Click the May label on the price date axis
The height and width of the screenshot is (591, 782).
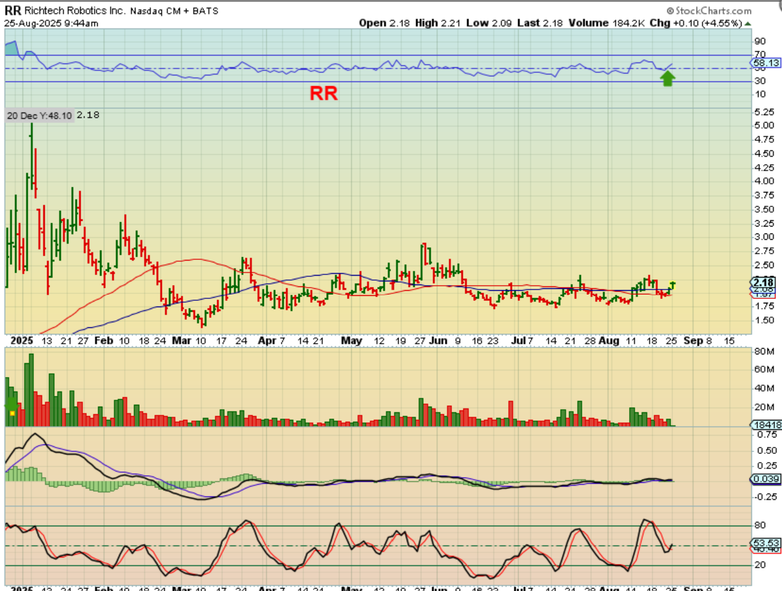(352, 341)
